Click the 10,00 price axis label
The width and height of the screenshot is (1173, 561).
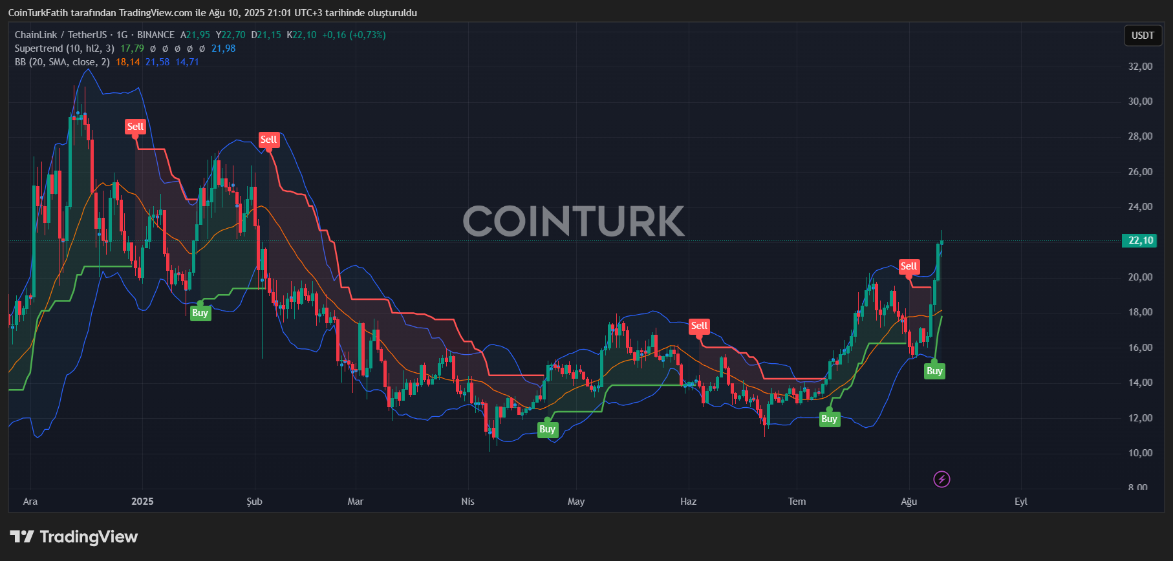pos(1140,452)
